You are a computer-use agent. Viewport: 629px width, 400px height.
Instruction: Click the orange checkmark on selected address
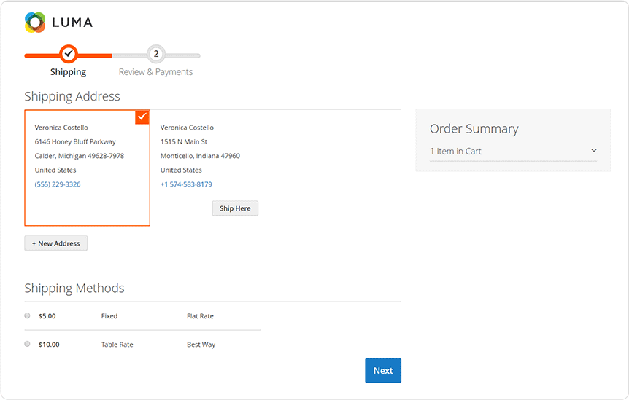point(142,117)
